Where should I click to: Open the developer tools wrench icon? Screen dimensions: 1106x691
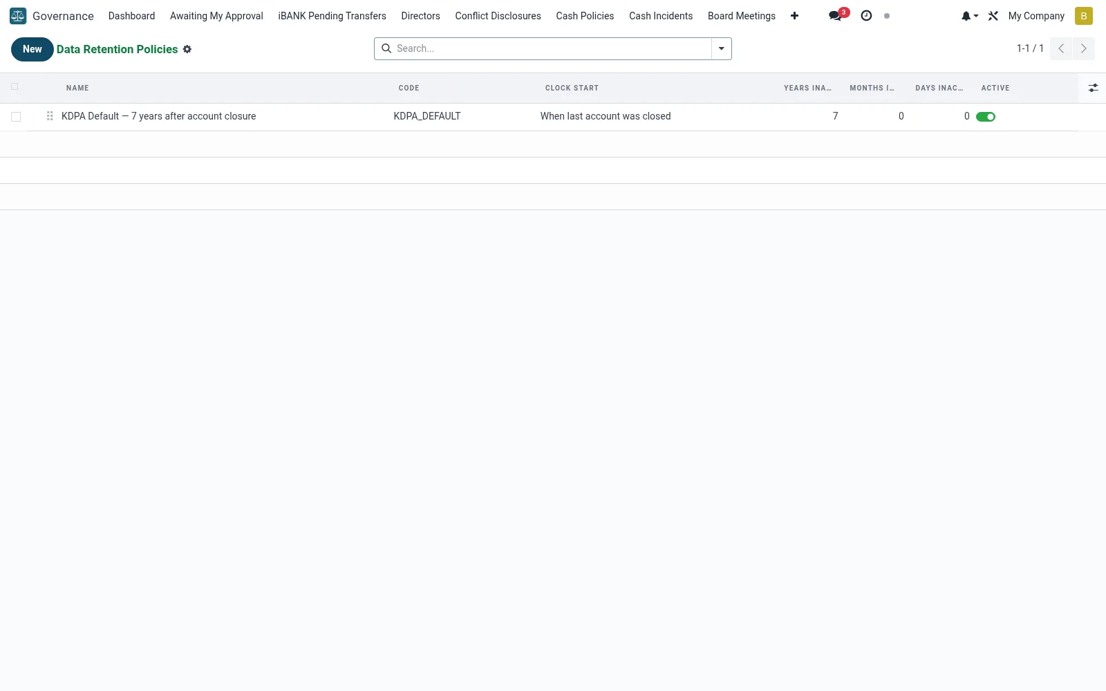pos(993,16)
